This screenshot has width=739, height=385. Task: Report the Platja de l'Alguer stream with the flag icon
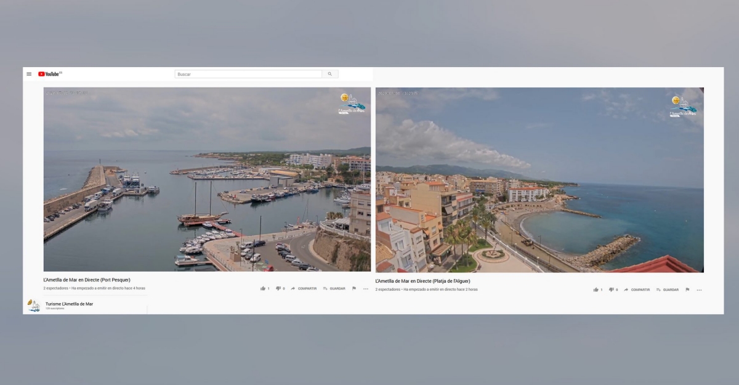[x=687, y=289]
